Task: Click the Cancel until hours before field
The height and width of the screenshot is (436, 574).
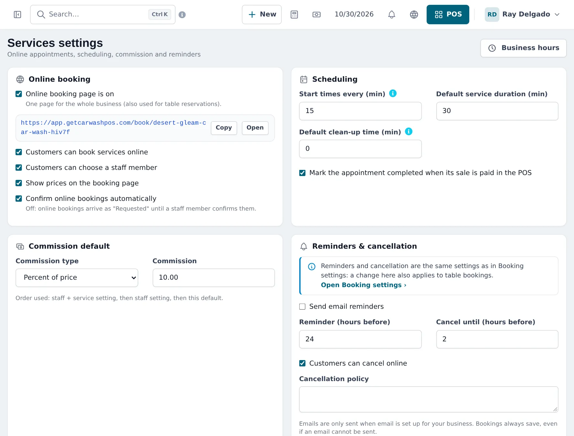Action: click(497, 339)
